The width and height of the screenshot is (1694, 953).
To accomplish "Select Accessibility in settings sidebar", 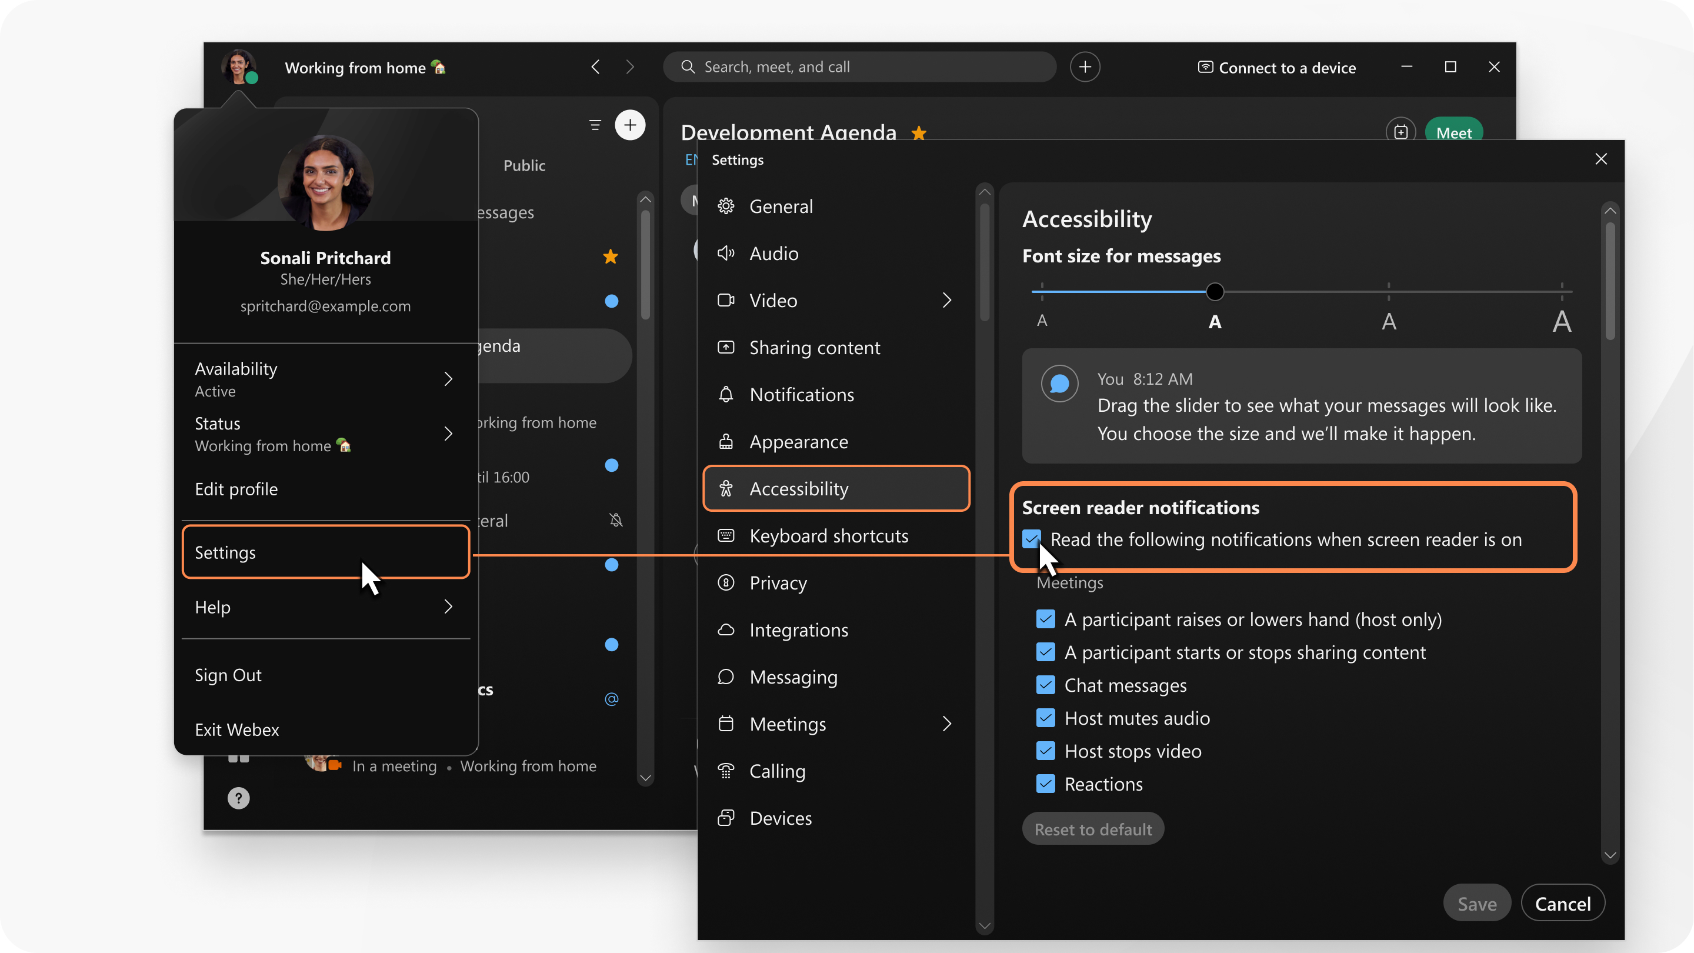I will 836,489.
